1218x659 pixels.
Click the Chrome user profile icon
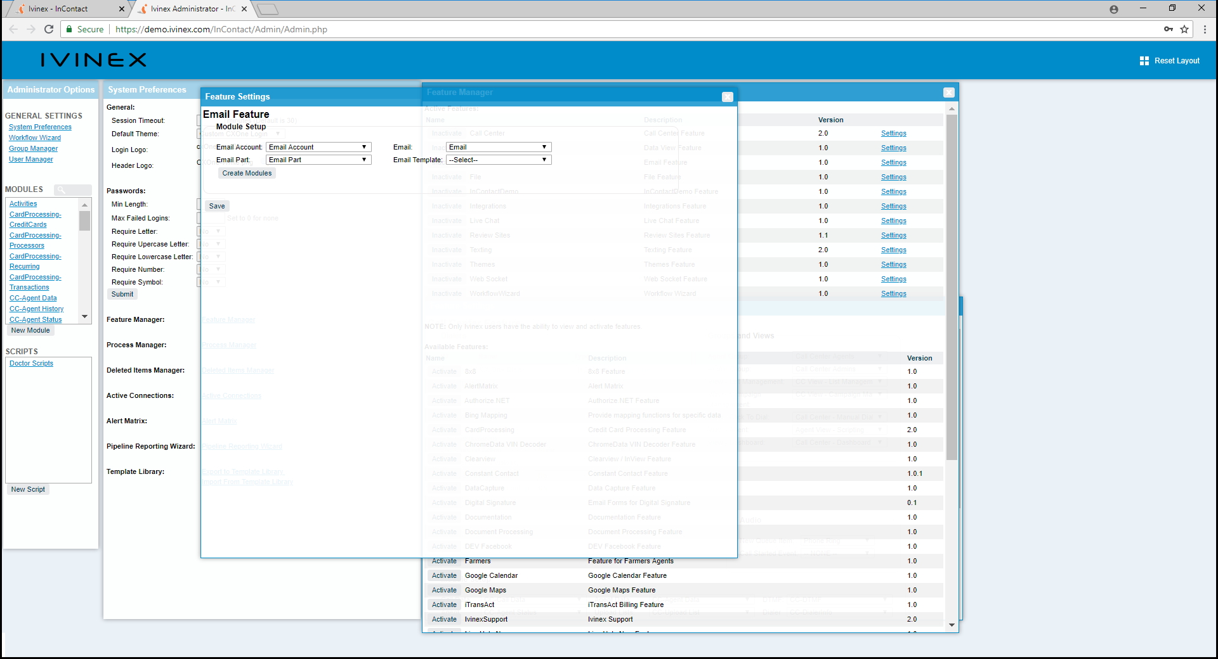(x=1114, y=9)
